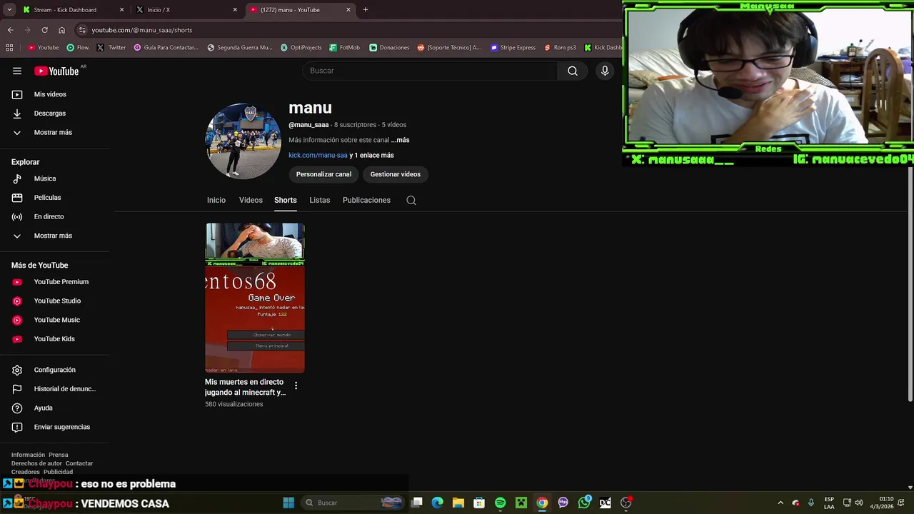Show hidden system tray icons chevron
914x514 pixels.
[780, 503]
